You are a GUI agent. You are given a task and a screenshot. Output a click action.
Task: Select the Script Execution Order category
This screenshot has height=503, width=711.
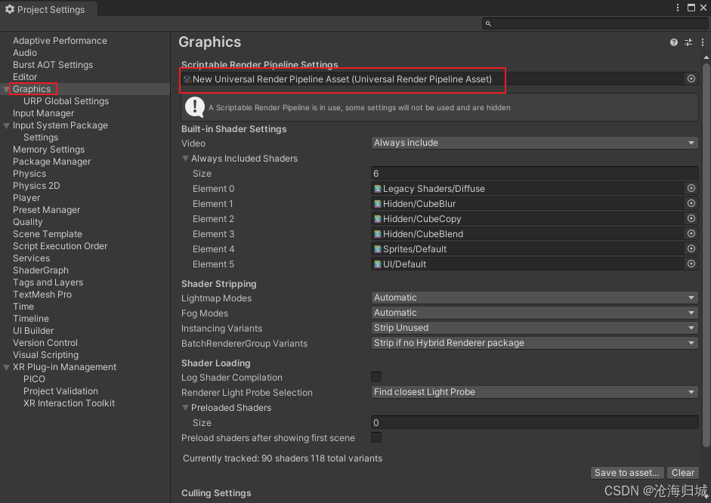[x=60, y=246]
